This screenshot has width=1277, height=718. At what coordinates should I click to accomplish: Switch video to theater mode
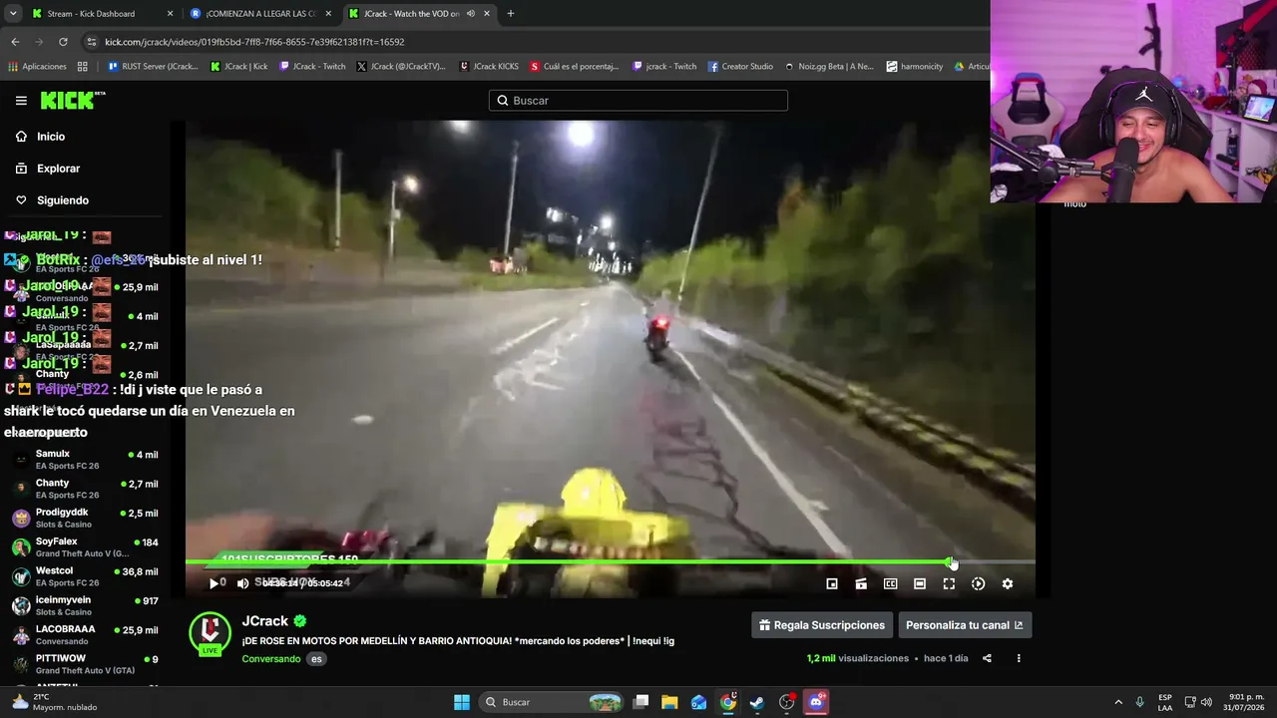(x=920, y=583)
